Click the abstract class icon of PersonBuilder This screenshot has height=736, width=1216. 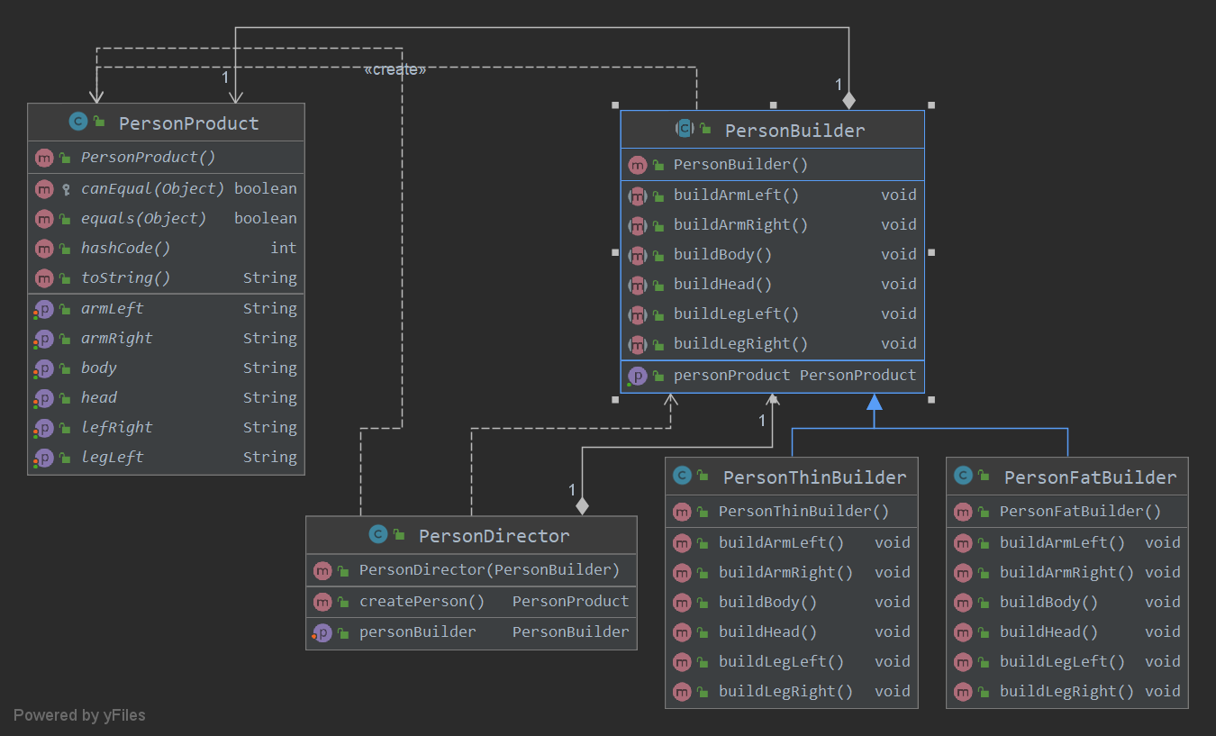tap(685, 129)
